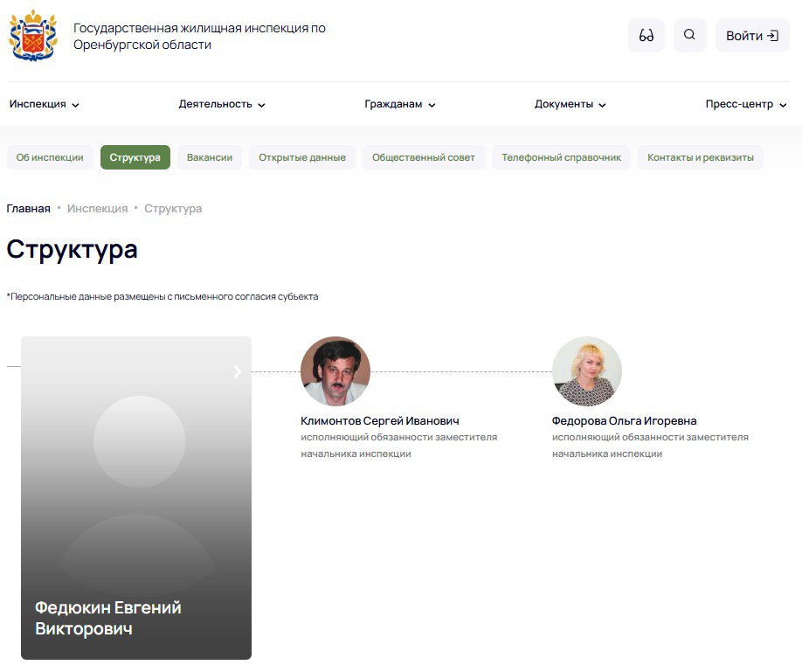
Task: Open the Федорова Ольга Игоревна name link
Action: 624,420
